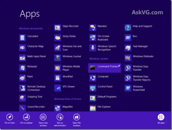Launch Control Panel from its icon
Viewport: 172px width, 130px height.
(x=93, y=88)
